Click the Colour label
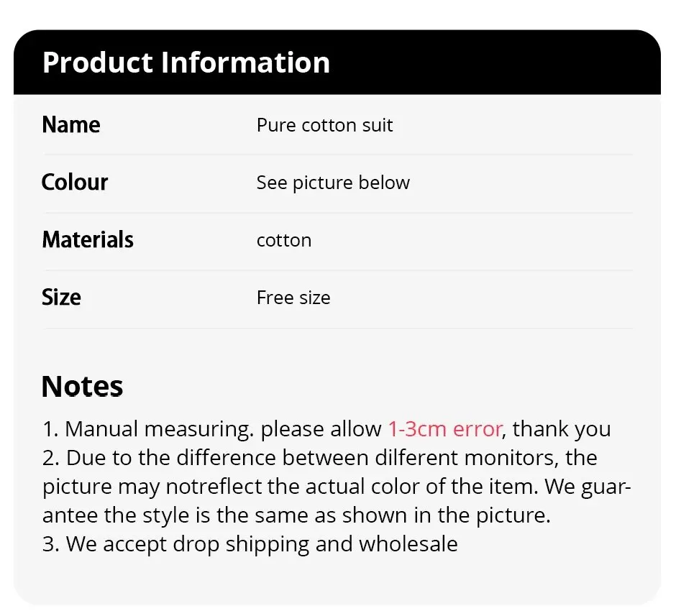Image resolution: width=676 pixels, height=611 pixels. (x=74, y=183)
